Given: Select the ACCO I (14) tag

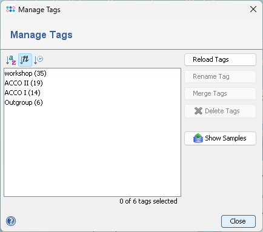Looking at the screenshot, I should pyautogui.click(x=22, y=93).
